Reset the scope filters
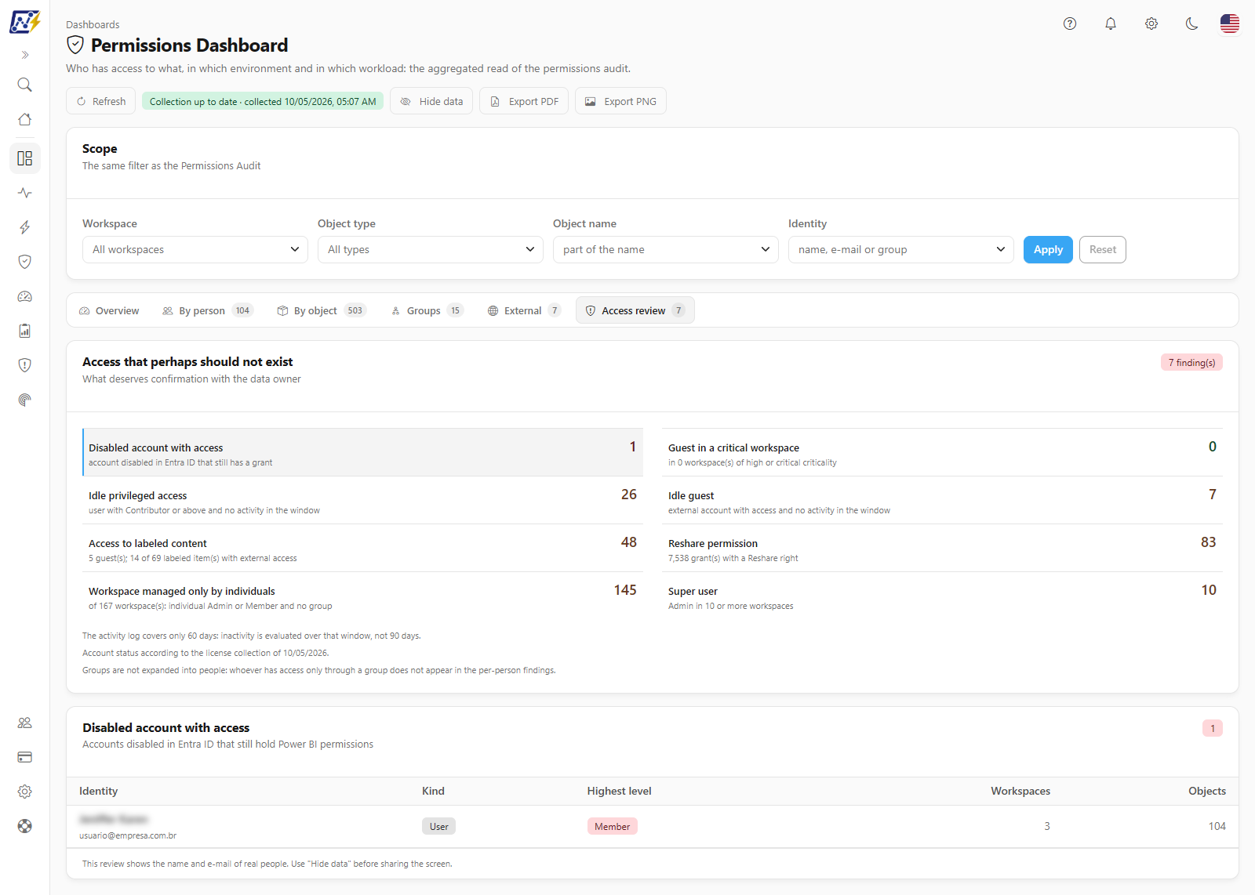The image size is (1255, 895). 1103,249
